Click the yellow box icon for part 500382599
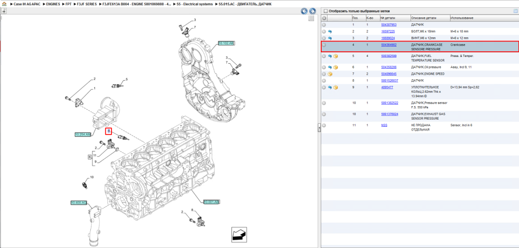Image resolution: width=519 pixels, height=248 pixels. (336, 56)
